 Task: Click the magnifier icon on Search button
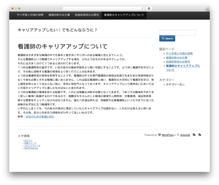point(163,38)
